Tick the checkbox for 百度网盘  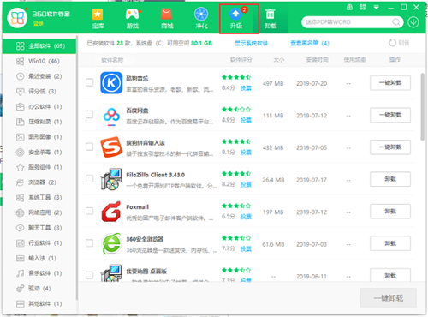(x=89, y=115)
